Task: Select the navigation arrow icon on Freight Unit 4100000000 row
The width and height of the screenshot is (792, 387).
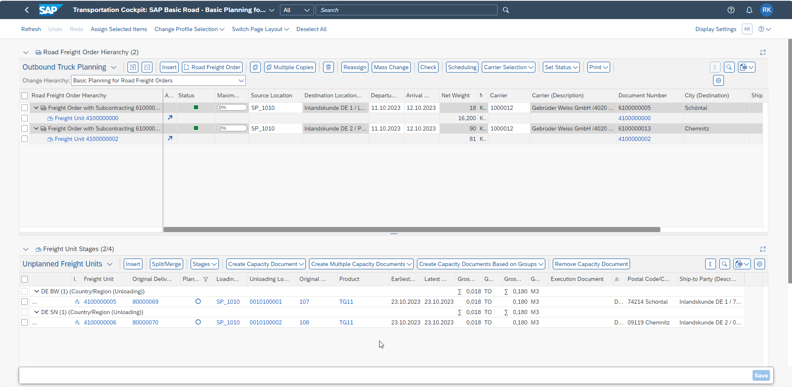Action: coord(170,118)
